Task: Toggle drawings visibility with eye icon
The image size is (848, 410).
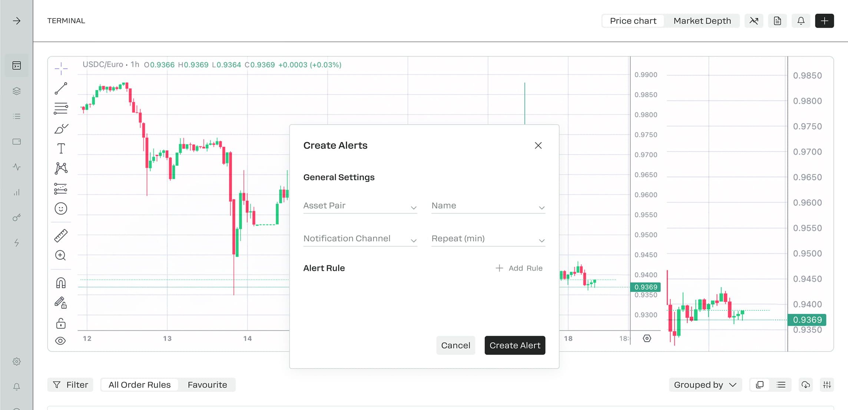Action: pos(60,341)
